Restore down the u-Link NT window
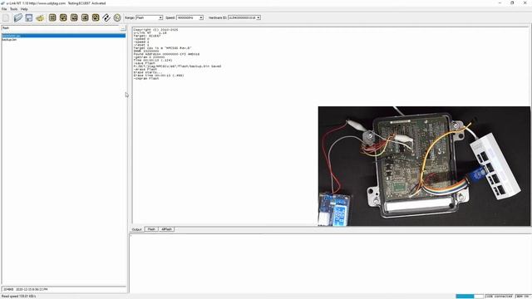 tap(512, 3)
